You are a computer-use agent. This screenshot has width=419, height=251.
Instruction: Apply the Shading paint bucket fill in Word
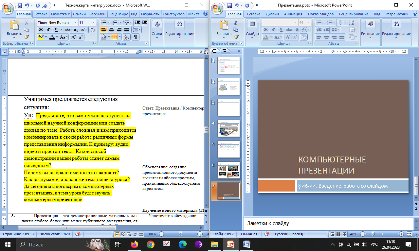pyautogui.click(x=104, y=37)
